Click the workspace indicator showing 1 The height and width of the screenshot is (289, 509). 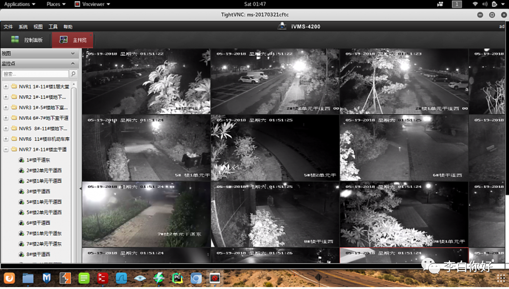click(x=457, y=4)
